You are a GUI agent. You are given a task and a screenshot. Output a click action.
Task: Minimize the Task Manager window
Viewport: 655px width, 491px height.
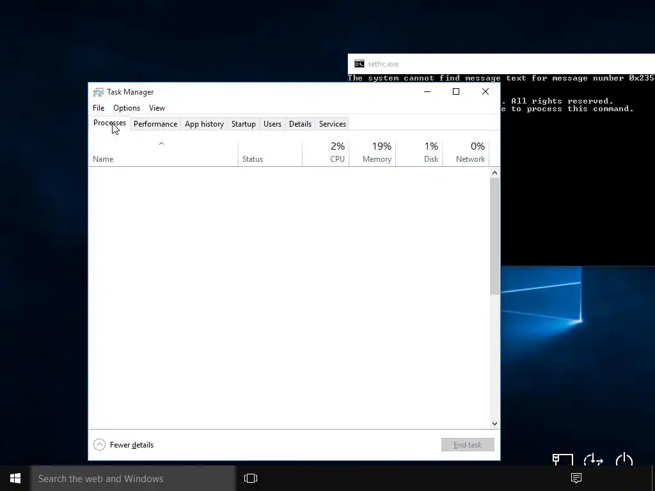coord(427,92)
